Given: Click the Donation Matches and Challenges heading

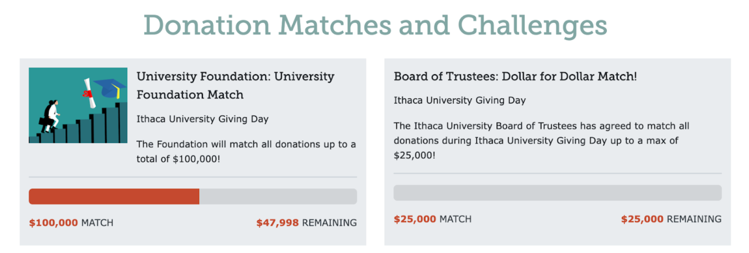Looking at the screenshot, I should pyautogui.click(x=375, y=25).
